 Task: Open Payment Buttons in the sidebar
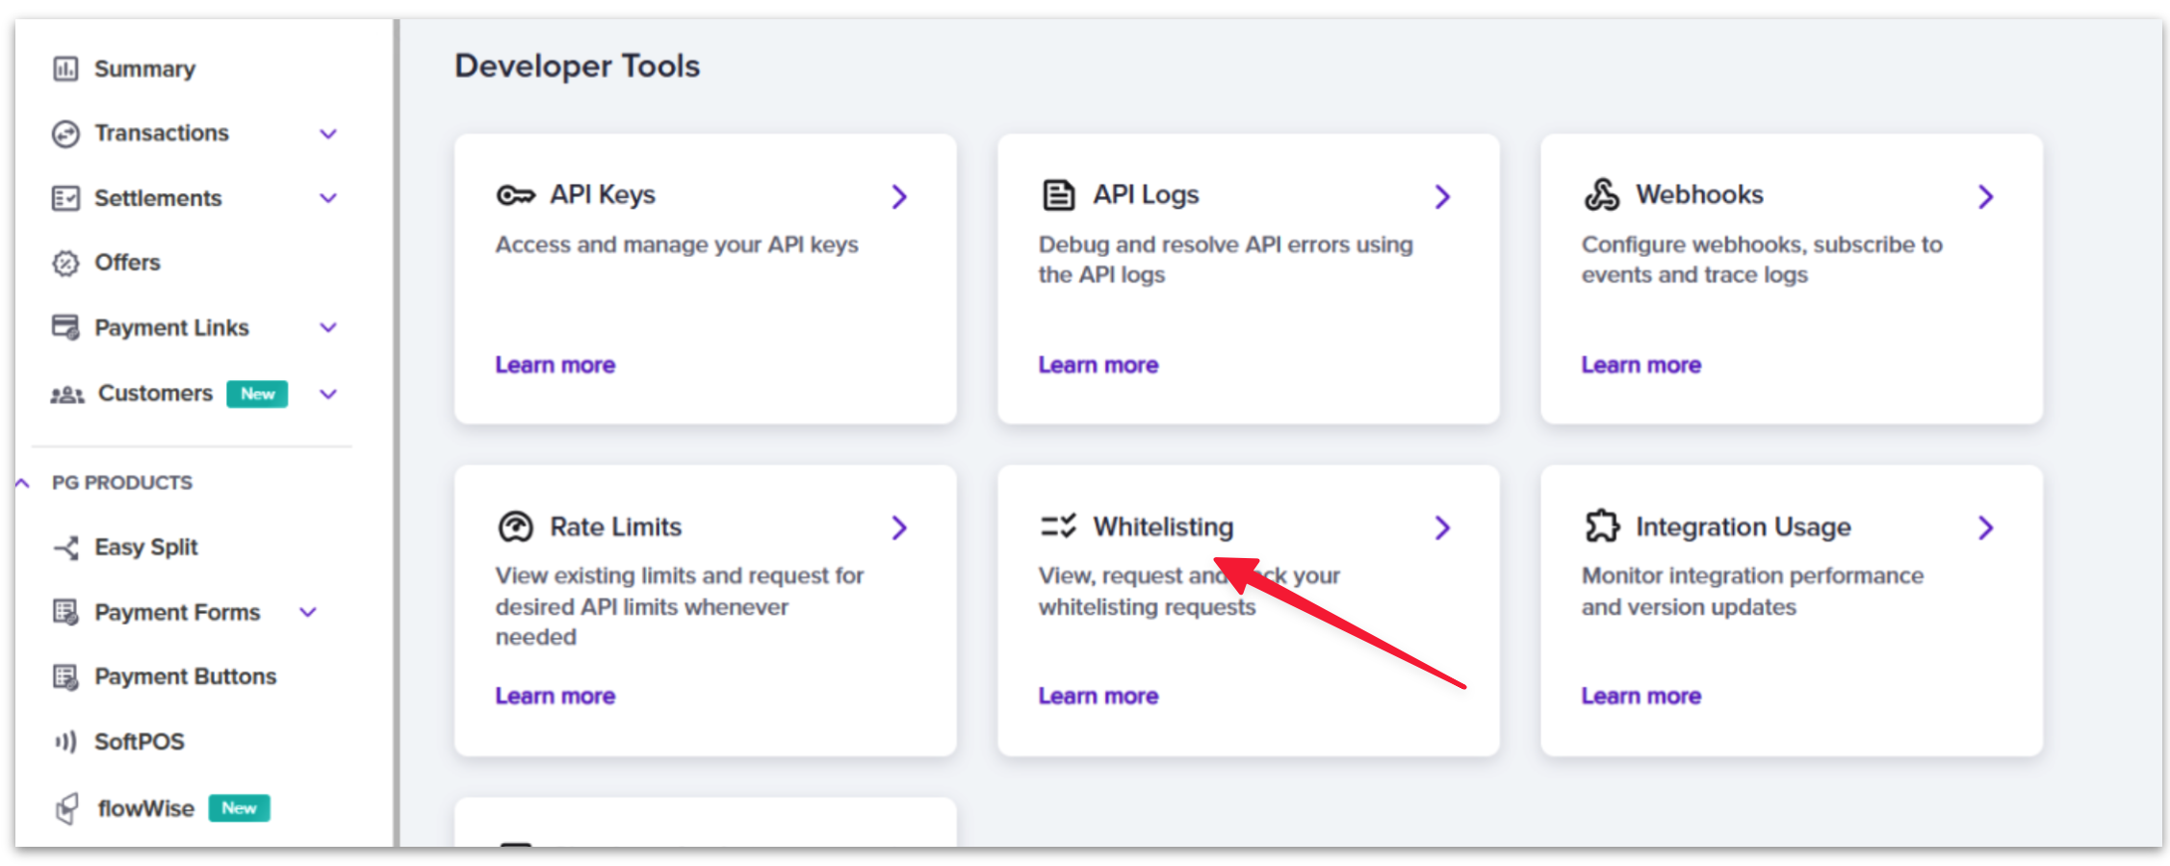(x=185, y=677)
